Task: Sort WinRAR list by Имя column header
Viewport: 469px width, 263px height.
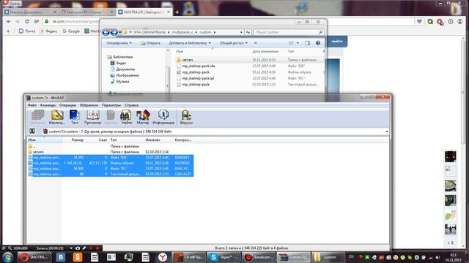Action: [x=44, y=140]
